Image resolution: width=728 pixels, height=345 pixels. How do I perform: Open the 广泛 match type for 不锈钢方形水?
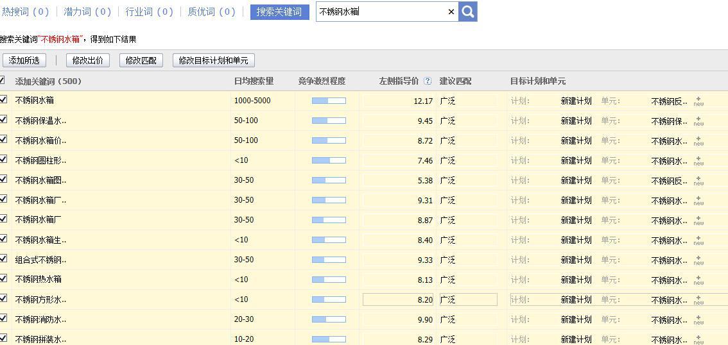467,299
